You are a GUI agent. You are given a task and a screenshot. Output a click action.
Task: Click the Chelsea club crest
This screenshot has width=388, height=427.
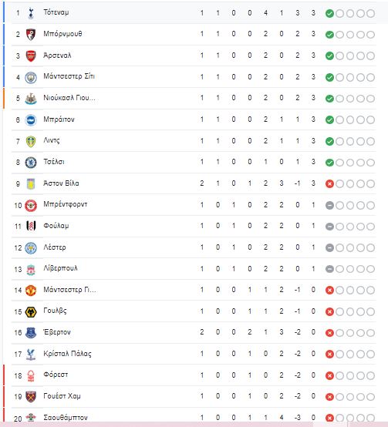pos(31,163)
